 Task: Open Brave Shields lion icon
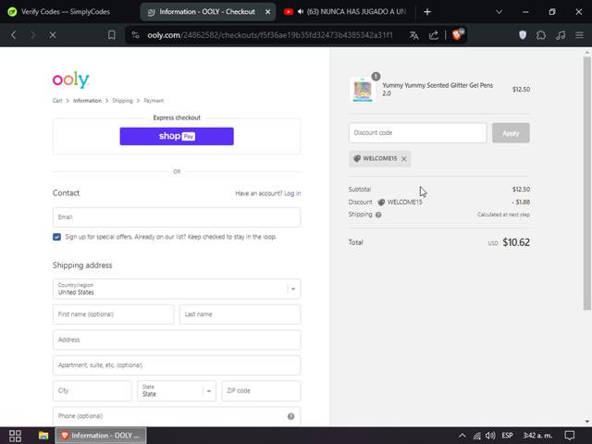point(457,35)
